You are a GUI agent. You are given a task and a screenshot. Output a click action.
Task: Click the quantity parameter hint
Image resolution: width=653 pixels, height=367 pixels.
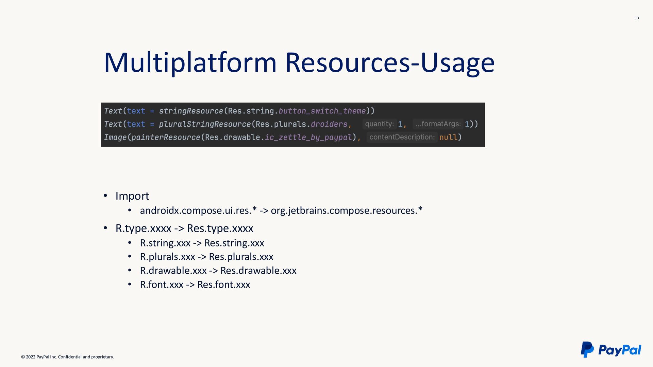(x=379, y=124)
